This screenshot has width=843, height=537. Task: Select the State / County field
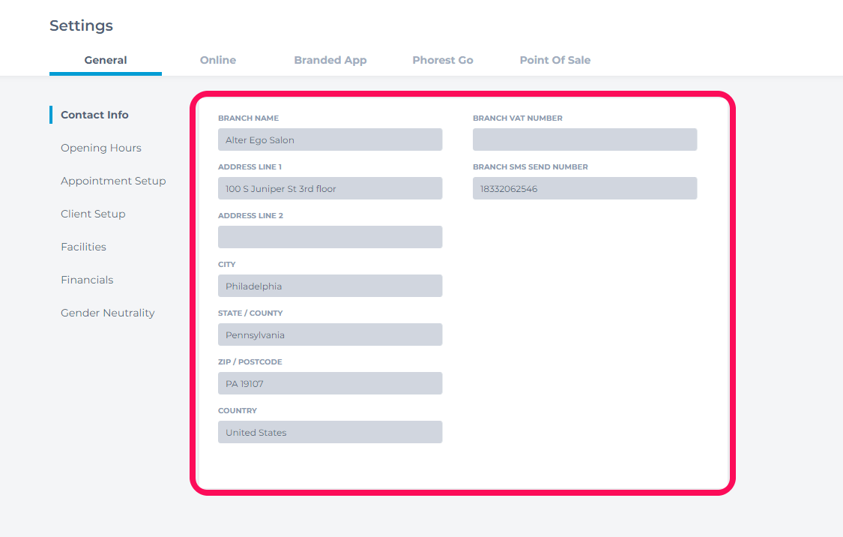point(330,334)
